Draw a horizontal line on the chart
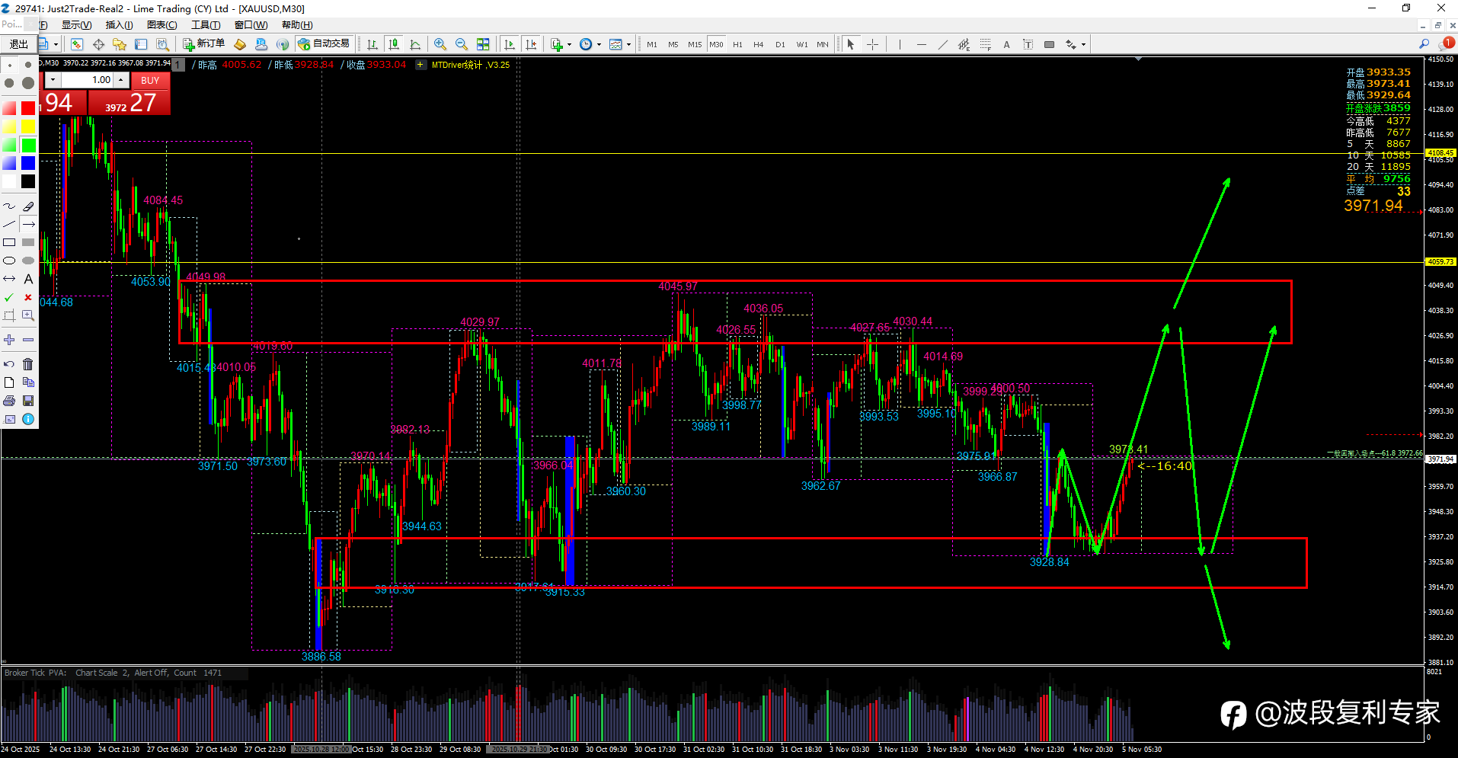The width and height of the screenshot is (1458, 758). click(922, 44)
